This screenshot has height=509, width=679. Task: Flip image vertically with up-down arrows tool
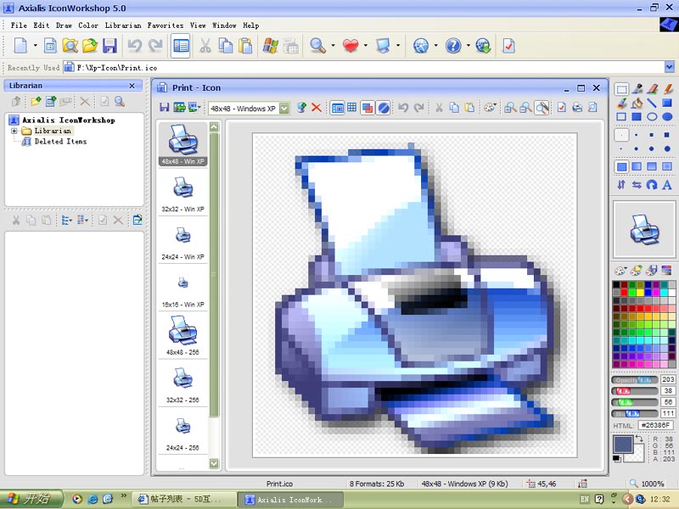click(621, 185)
